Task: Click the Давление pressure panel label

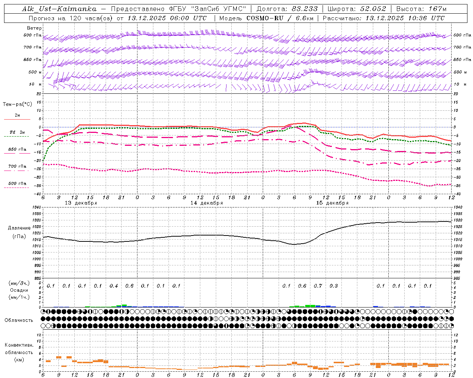Action: pyautogui.click(x=19, y=228)
